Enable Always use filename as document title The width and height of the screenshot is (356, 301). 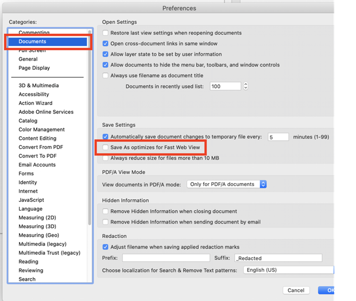point(105,76)
